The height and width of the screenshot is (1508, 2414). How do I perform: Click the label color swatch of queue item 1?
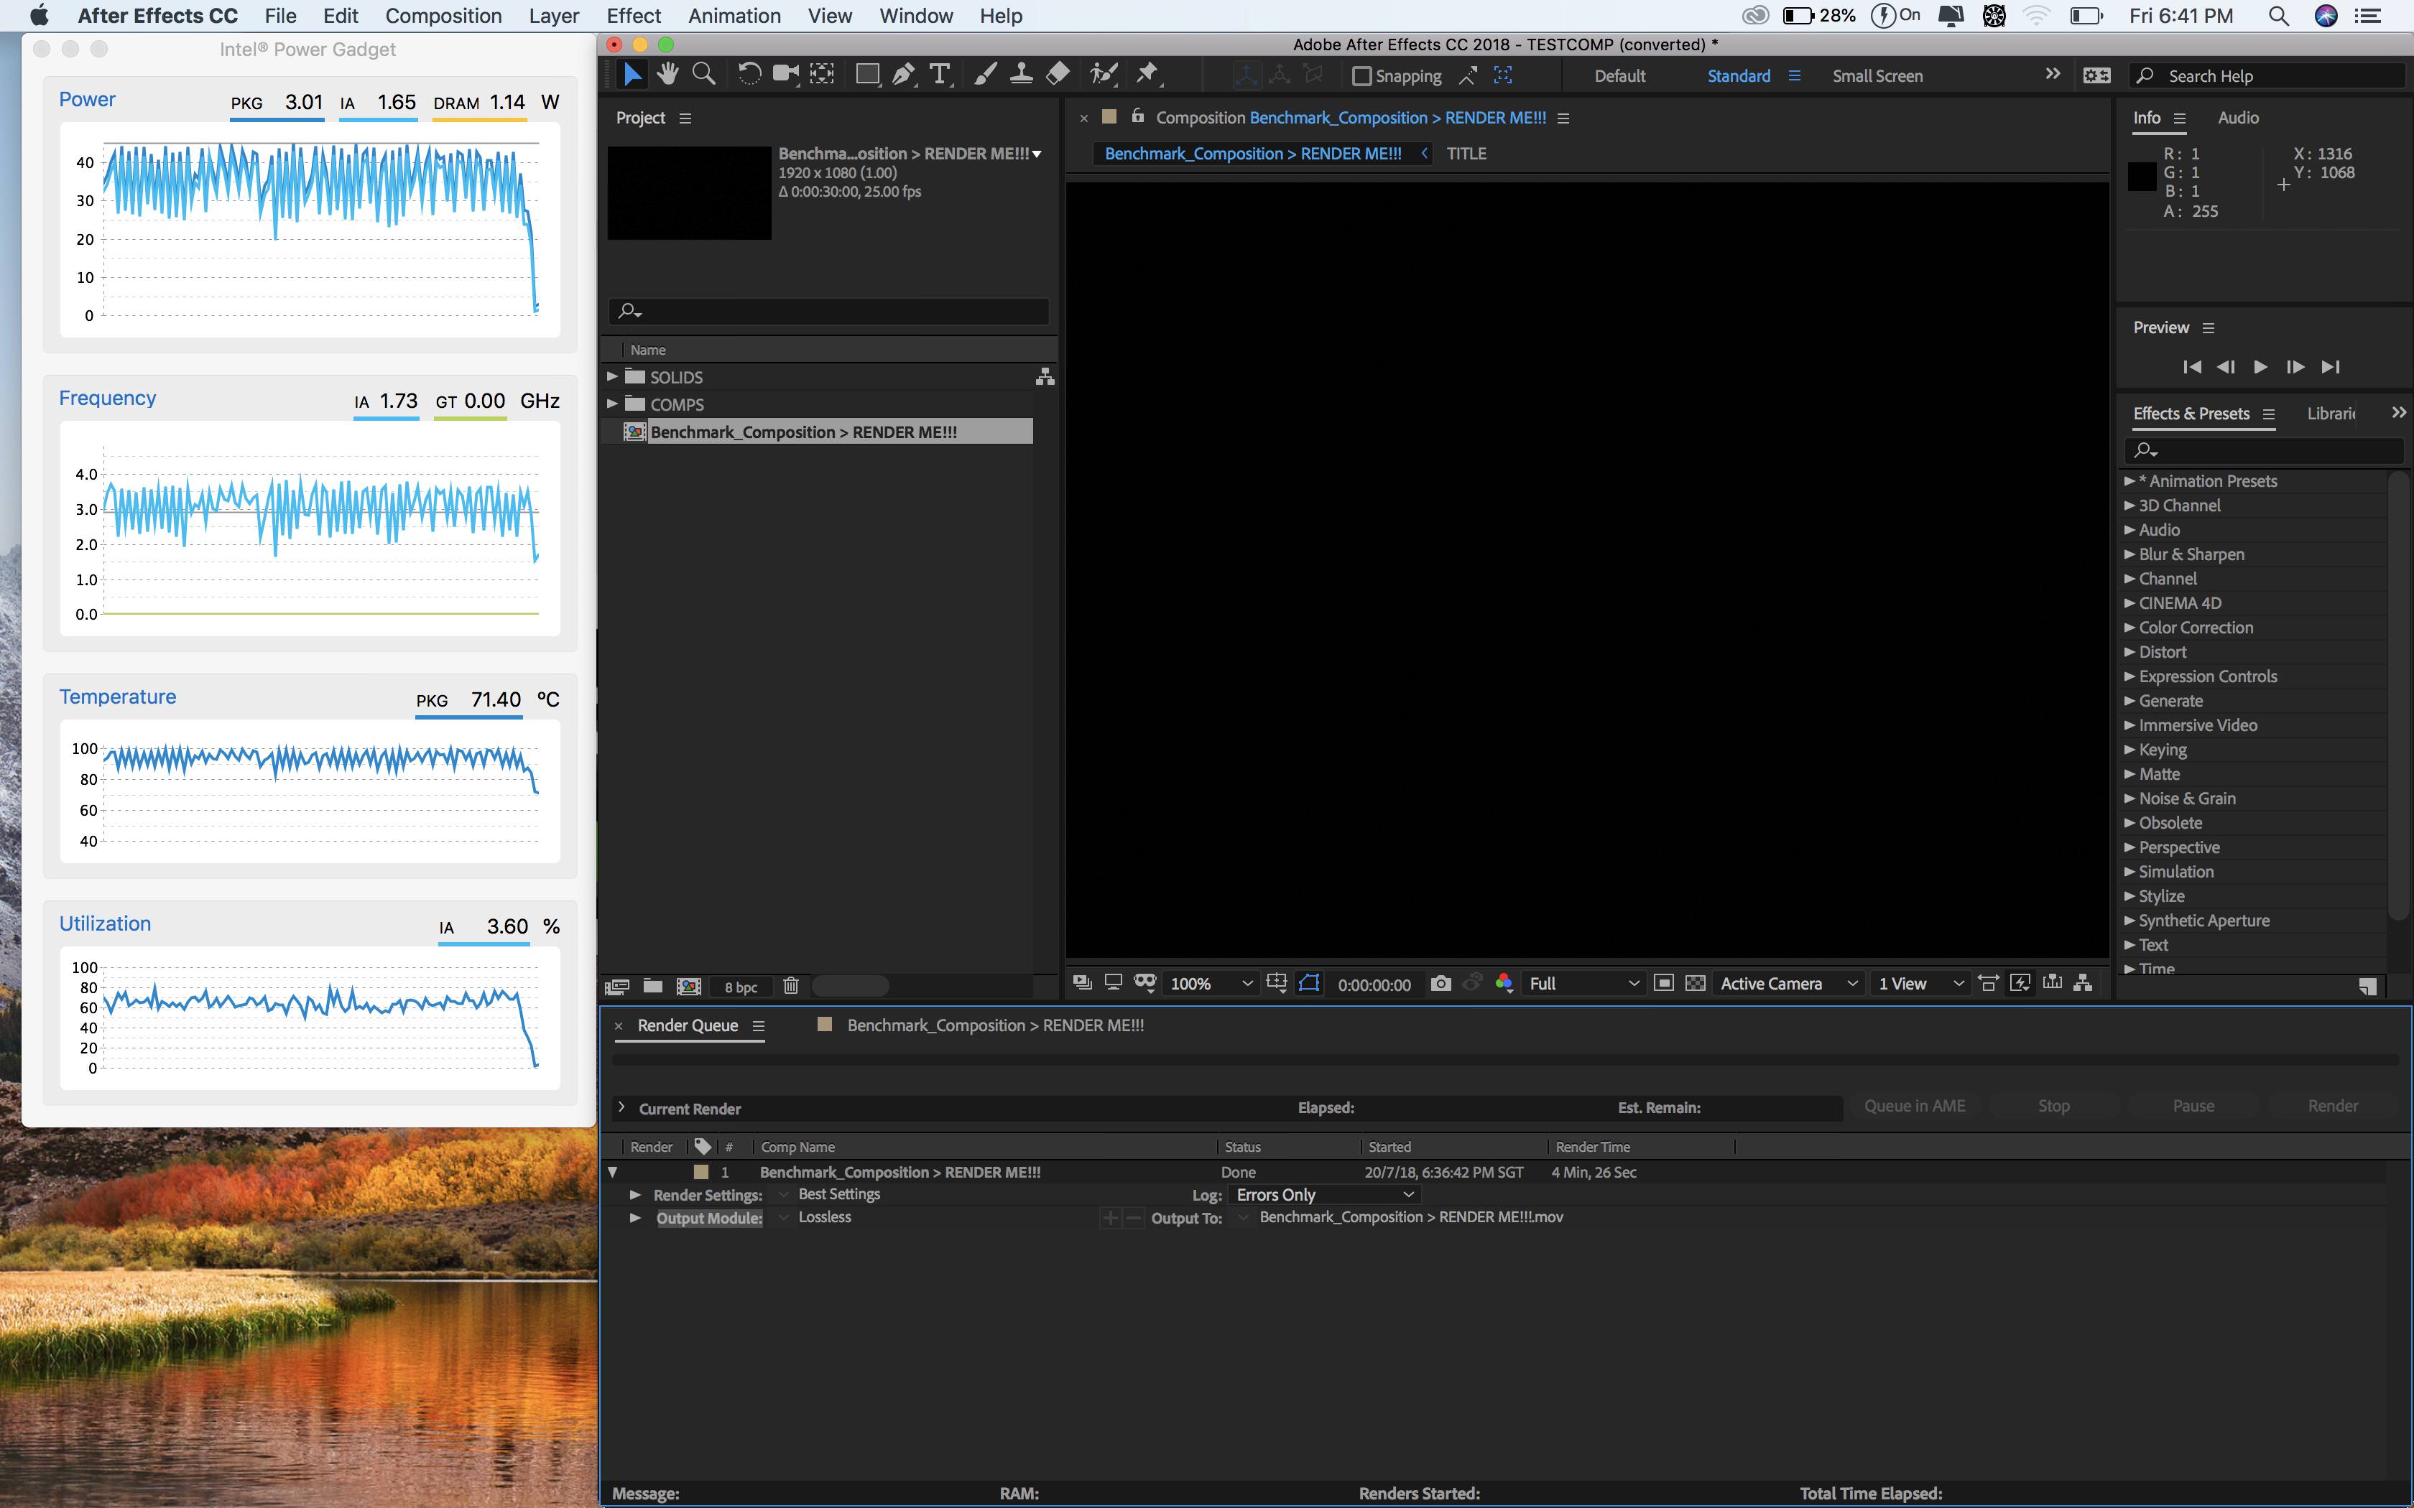[x=701, y=1173]
